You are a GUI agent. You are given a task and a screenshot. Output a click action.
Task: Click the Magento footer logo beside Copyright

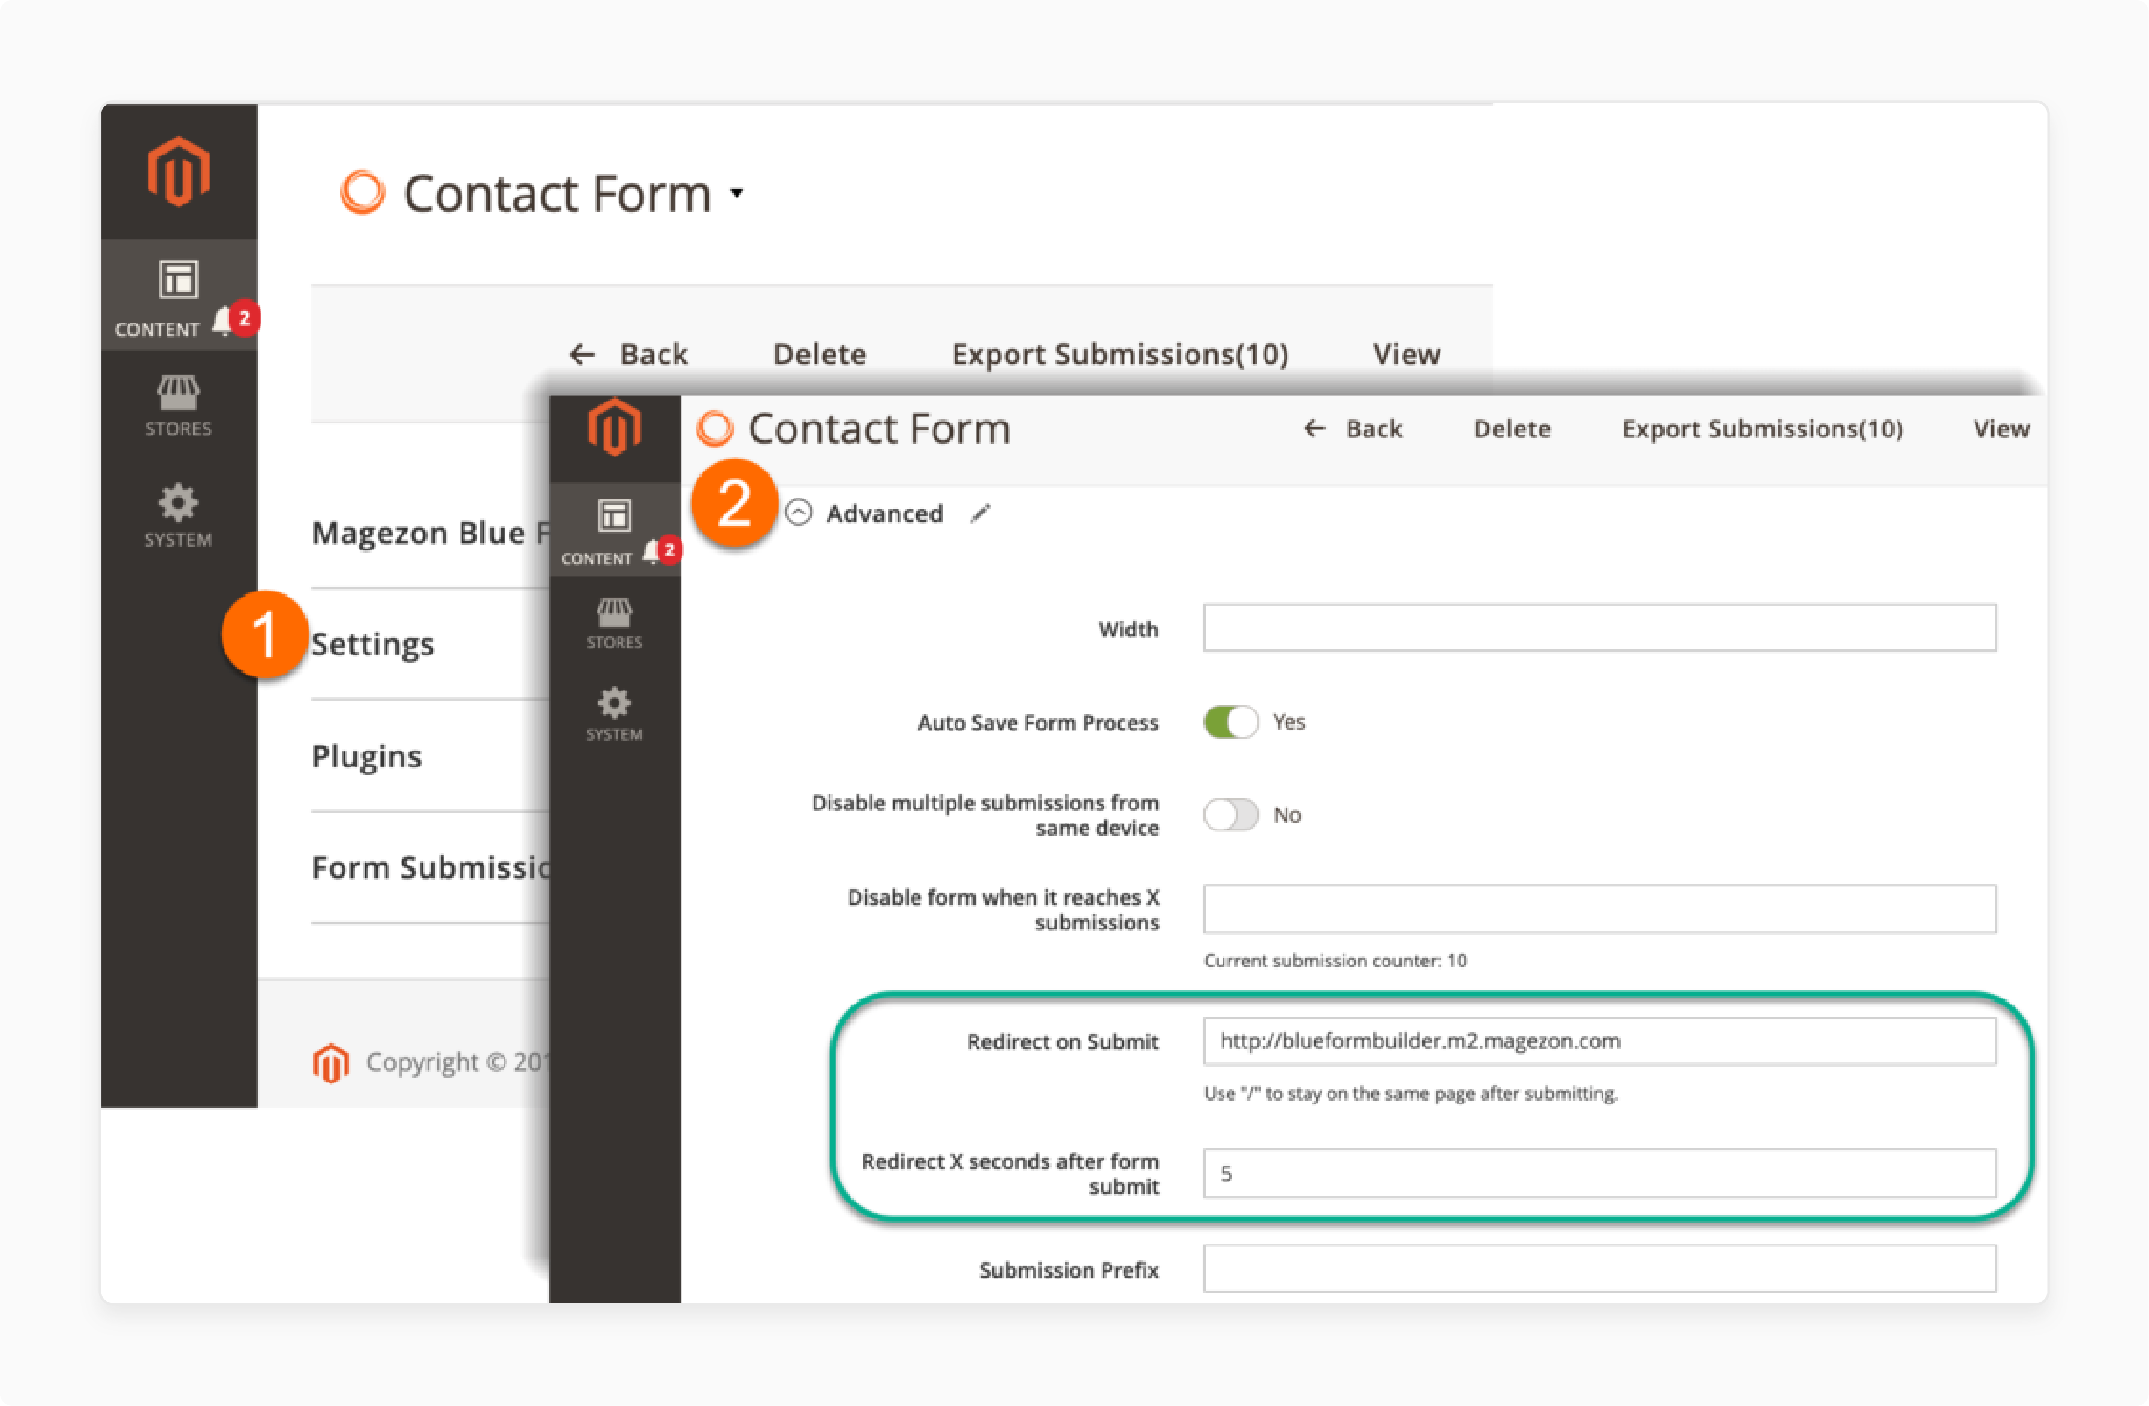[330, 1063]
